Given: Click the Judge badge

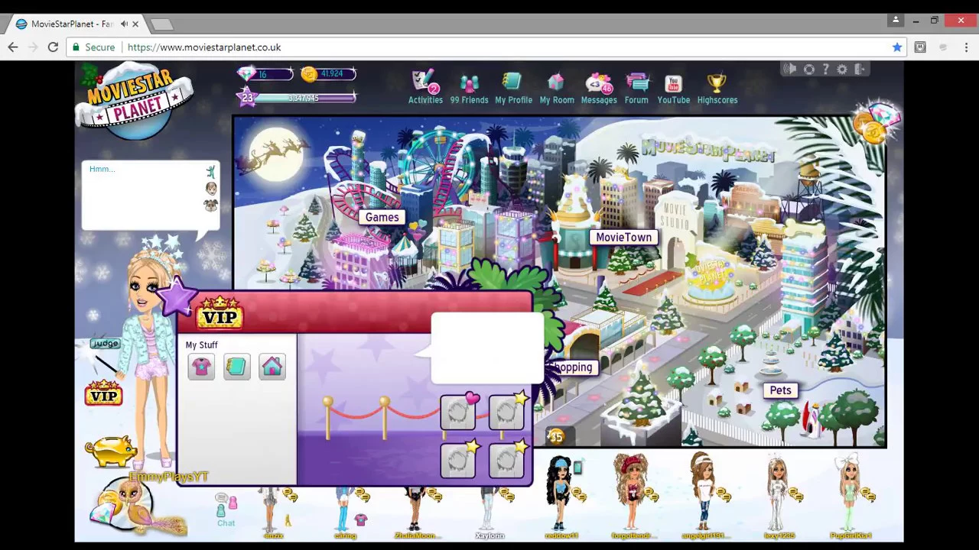Looking at the screenshot, I should (x=105, y=344).
